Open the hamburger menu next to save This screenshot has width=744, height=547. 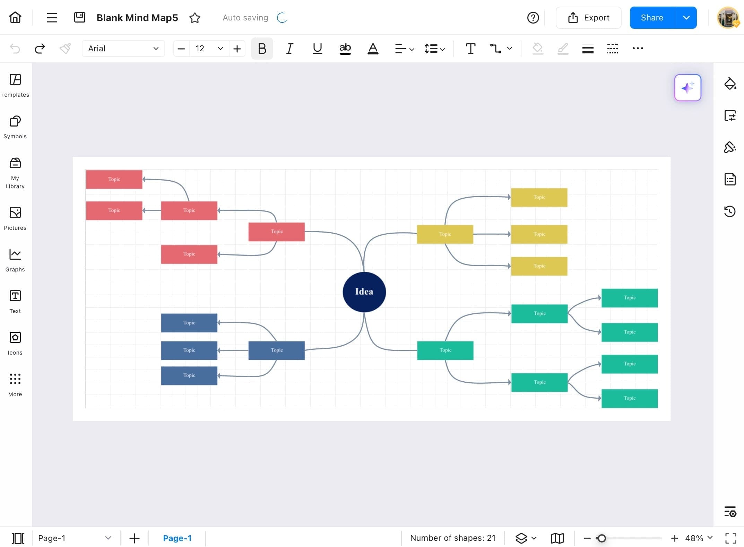click(52, 17)
